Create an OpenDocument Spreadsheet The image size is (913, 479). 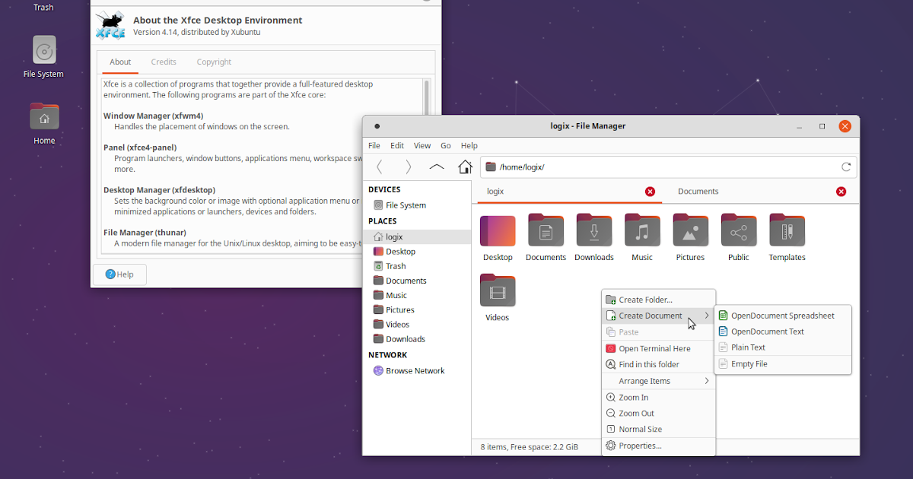point(782,316)
